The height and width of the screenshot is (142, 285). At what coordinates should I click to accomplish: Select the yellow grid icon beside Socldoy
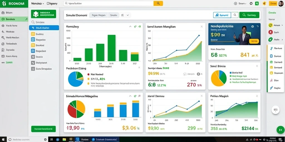pos(33,34)
